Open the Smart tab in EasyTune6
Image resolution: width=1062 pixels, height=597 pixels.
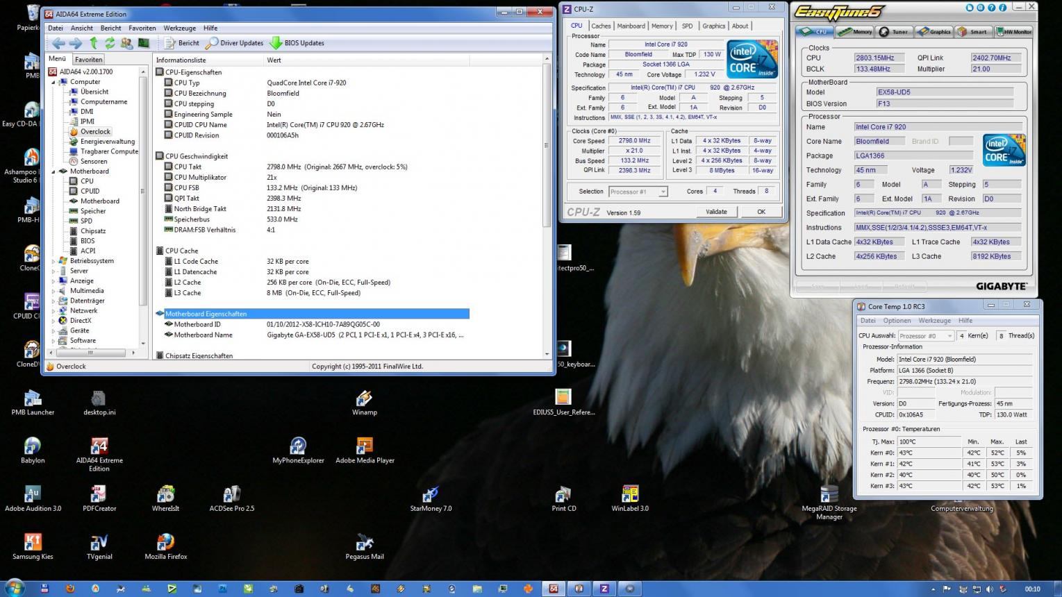click(972, 31)
